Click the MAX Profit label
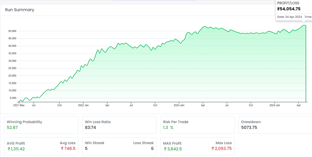Screen dimensions: 312x157 point(172,143)
